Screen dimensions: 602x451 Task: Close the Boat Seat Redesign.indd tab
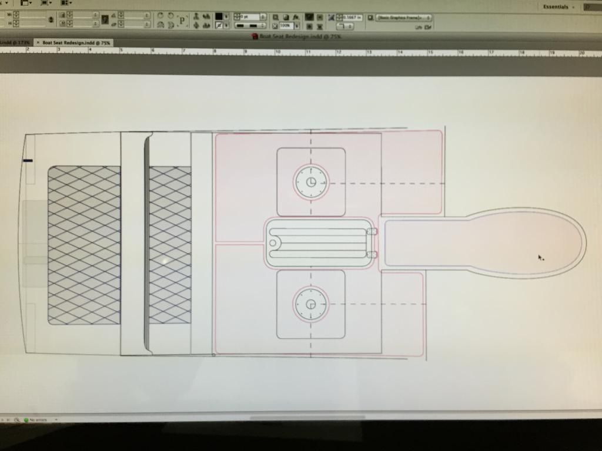[x=38, y=42]
